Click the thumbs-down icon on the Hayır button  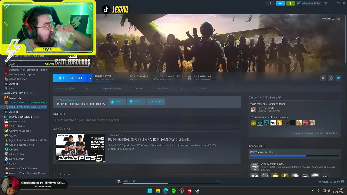pyautogui.click(x=131, y=102)
